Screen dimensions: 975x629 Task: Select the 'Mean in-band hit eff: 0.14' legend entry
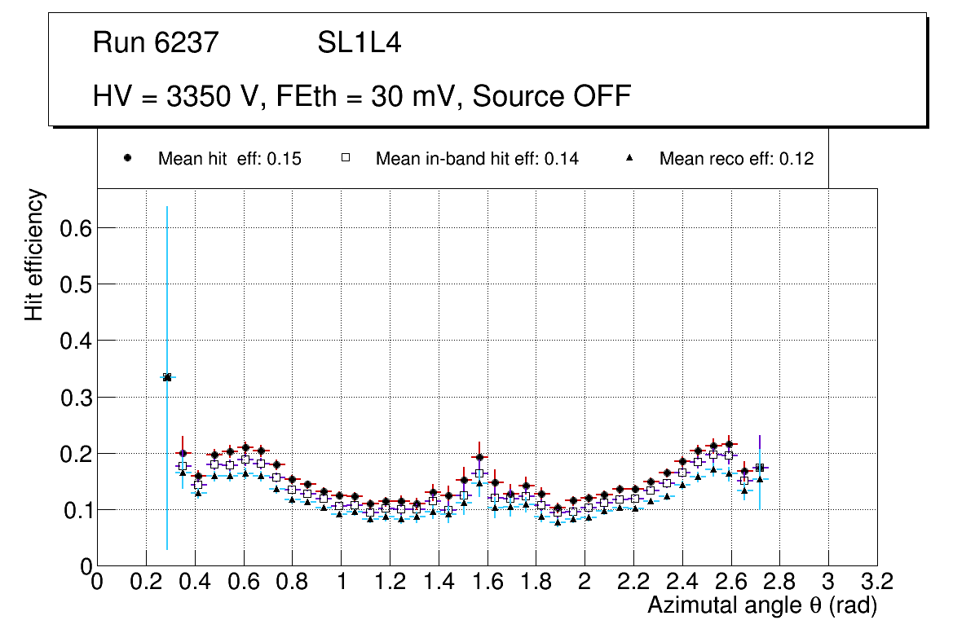coord(477,159)
